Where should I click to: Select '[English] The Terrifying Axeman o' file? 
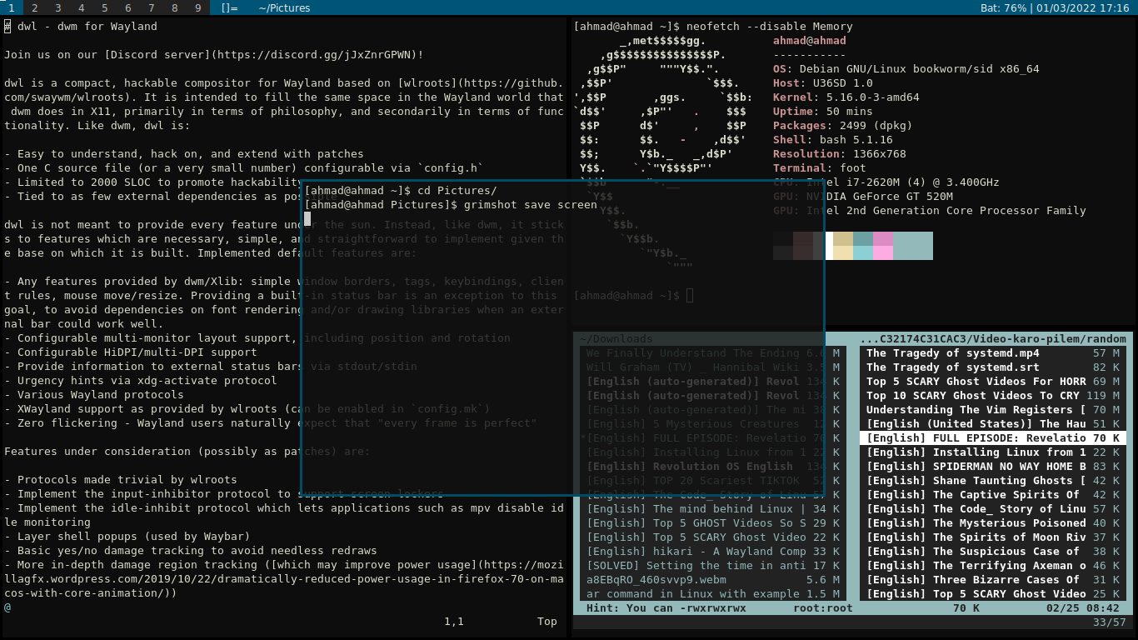click(993, 566)
